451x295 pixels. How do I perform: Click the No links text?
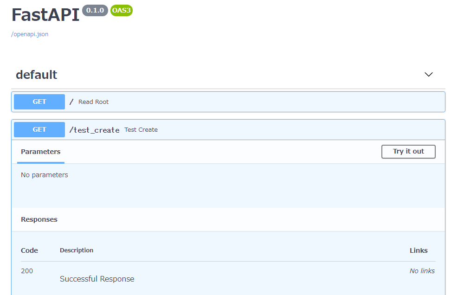(422, 271)
